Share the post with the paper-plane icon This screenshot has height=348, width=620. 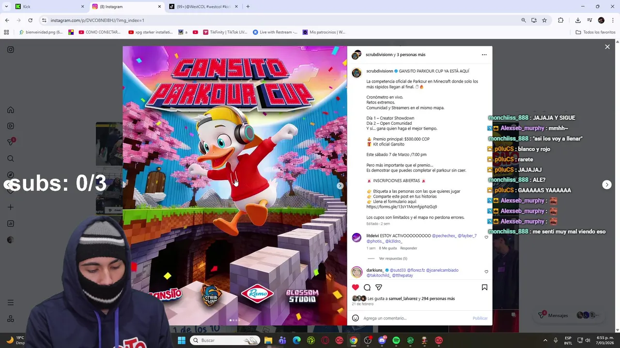point(379,287)
